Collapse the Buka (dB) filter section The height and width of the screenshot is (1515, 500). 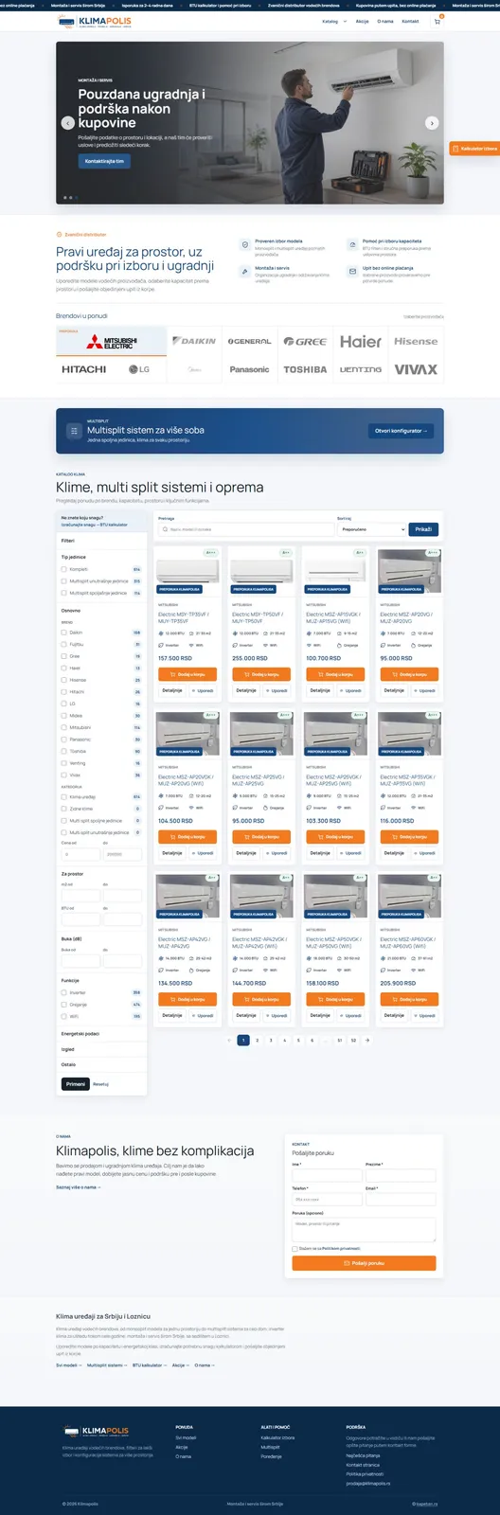101,939
